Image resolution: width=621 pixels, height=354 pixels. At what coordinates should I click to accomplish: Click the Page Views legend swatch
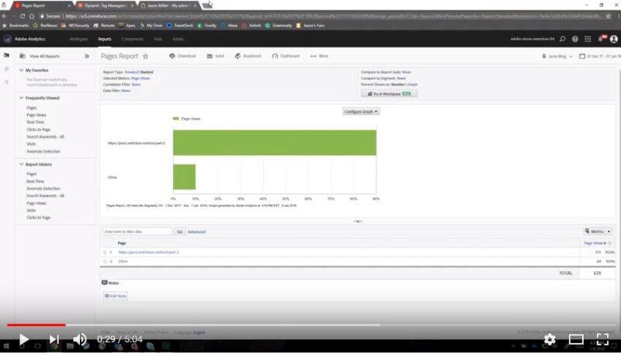pyautogui.click(x=176, y=119)
